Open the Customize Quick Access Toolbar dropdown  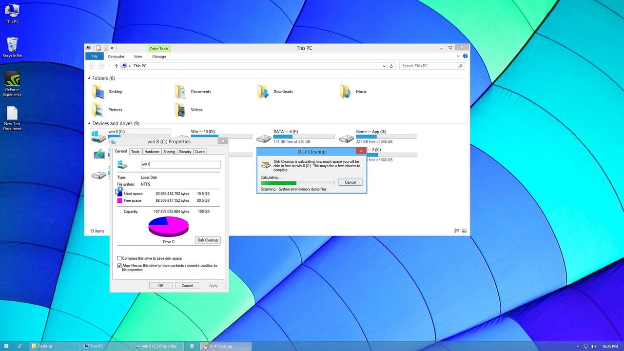tap(112, 48)
